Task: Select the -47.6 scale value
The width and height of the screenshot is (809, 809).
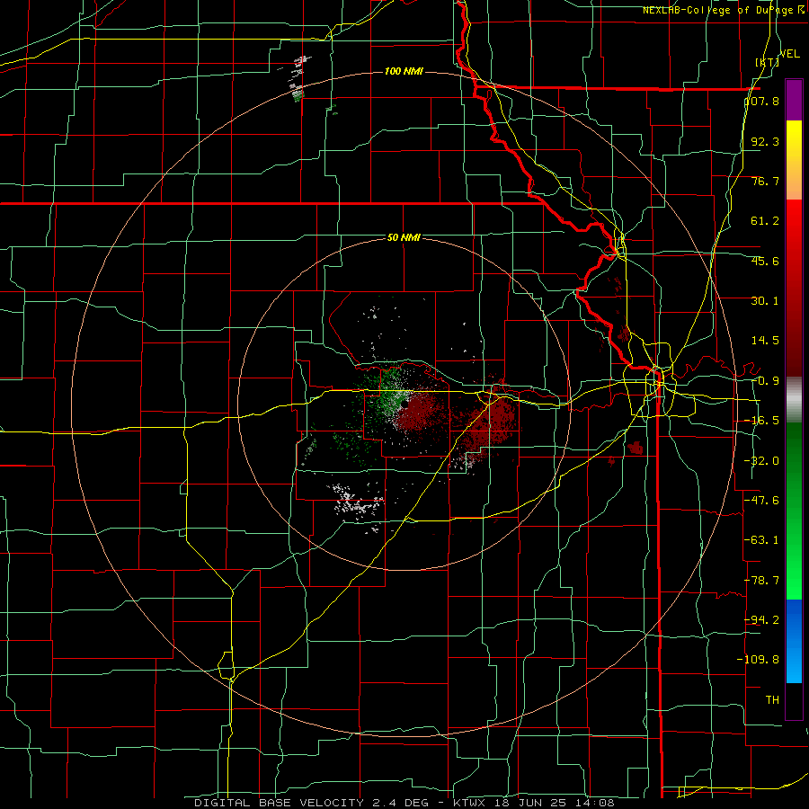Action: (x=762, y=501)
